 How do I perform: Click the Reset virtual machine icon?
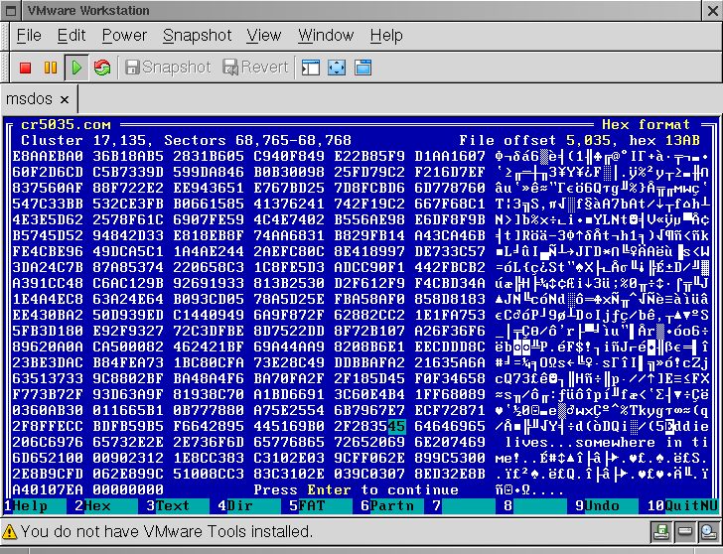point(102,68)
